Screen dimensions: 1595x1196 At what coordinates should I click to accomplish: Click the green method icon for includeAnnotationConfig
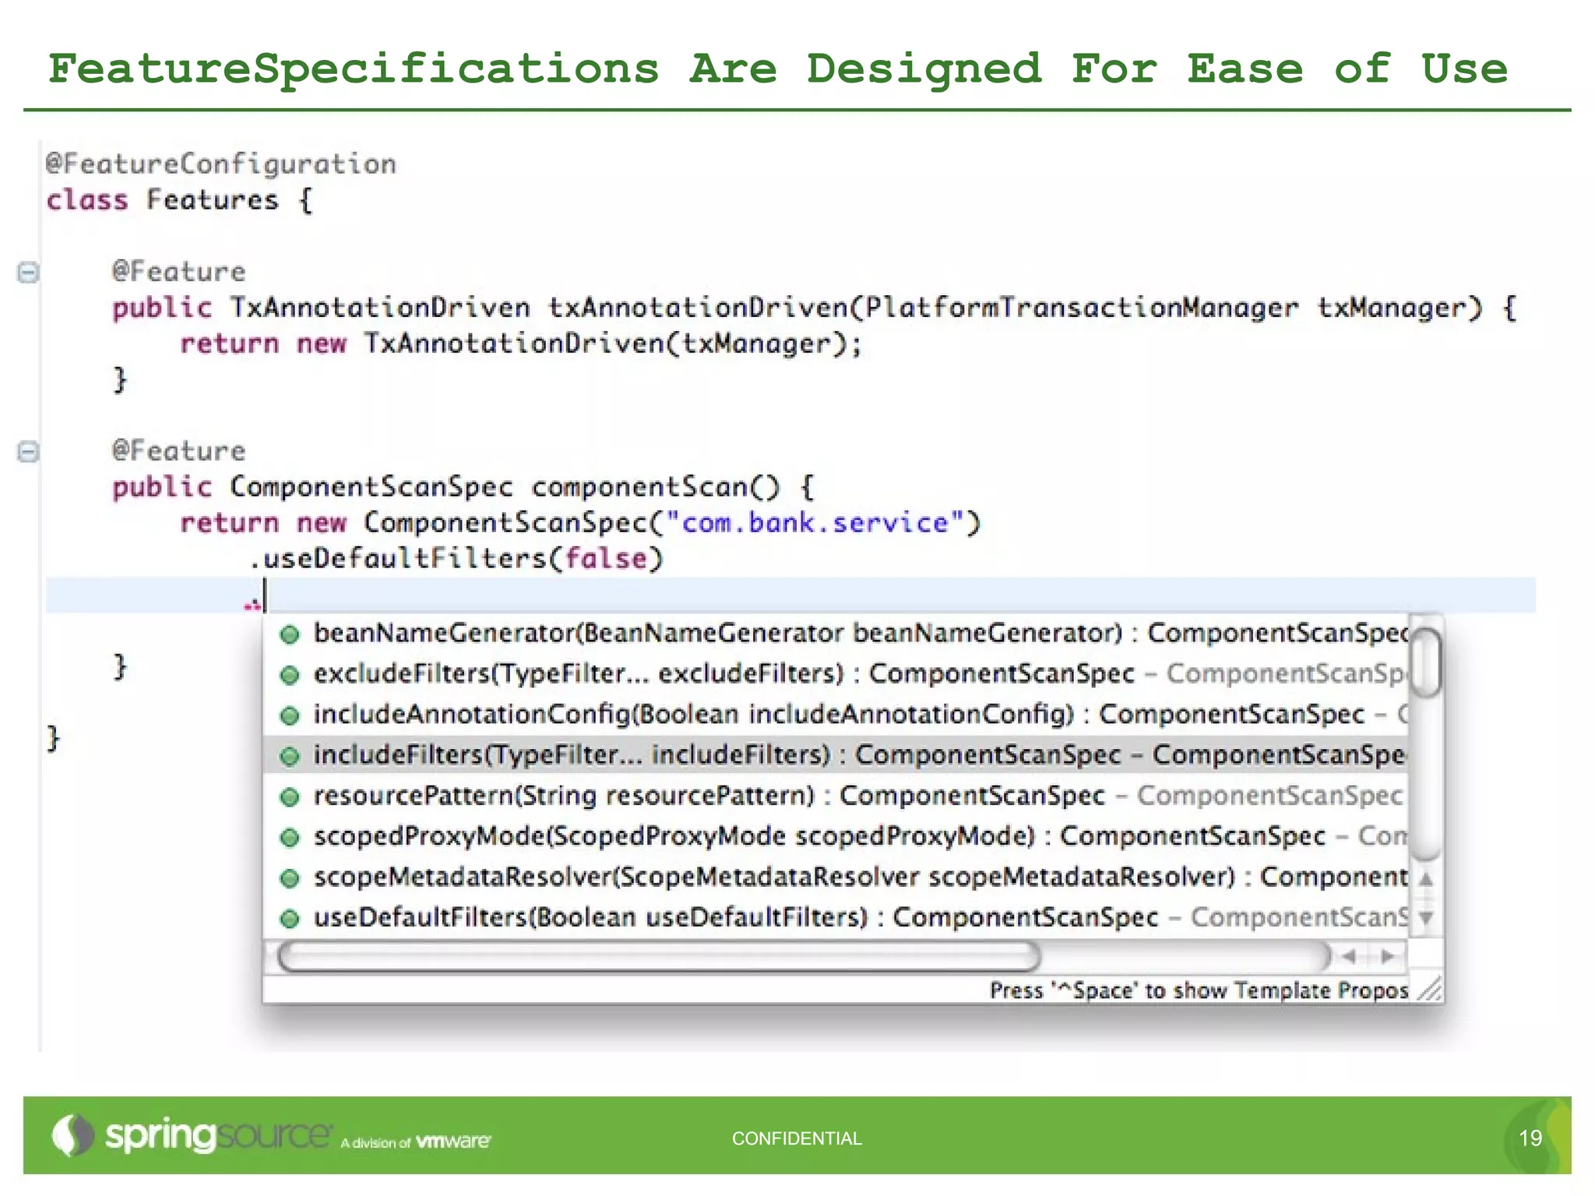coord(290,716)
